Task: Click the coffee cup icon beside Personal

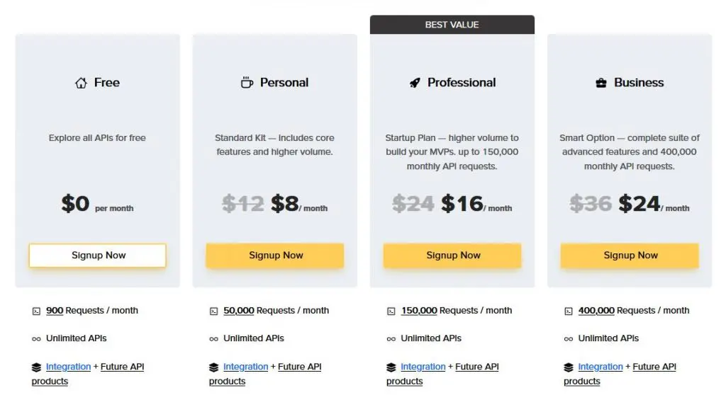Action: [247, 83]
